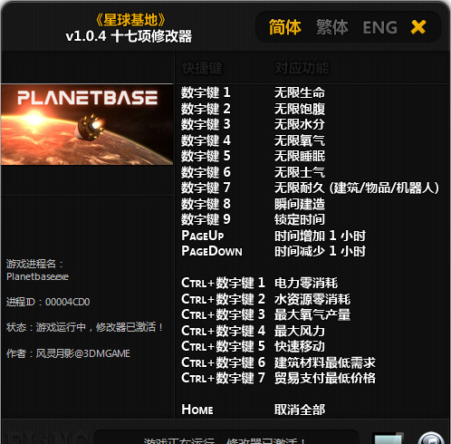Click the v1.0.4 十七项修改器 subtitle
Image resolution: width=451 pixels, height=444 pixels.
(x=129, y=36)
